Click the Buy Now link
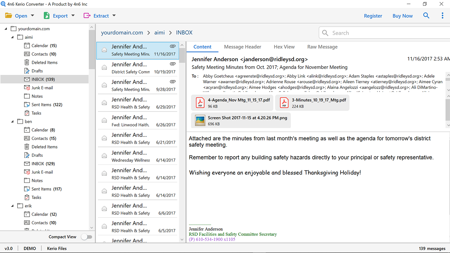 click(403, 16)
